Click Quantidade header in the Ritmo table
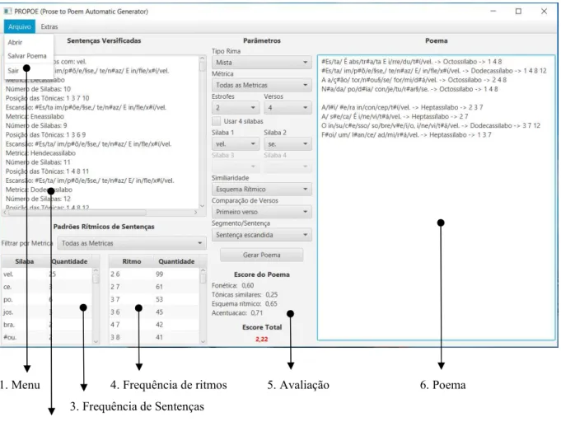The width and height of the screenshot is (561, 422). (x=176, y=261)
